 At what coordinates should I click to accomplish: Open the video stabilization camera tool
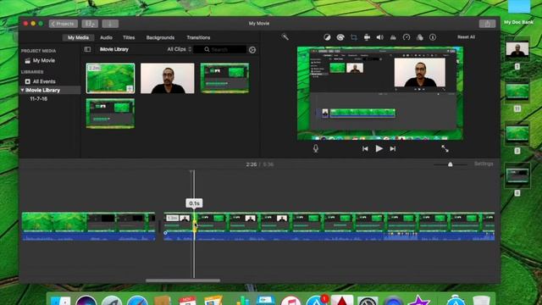367,37
